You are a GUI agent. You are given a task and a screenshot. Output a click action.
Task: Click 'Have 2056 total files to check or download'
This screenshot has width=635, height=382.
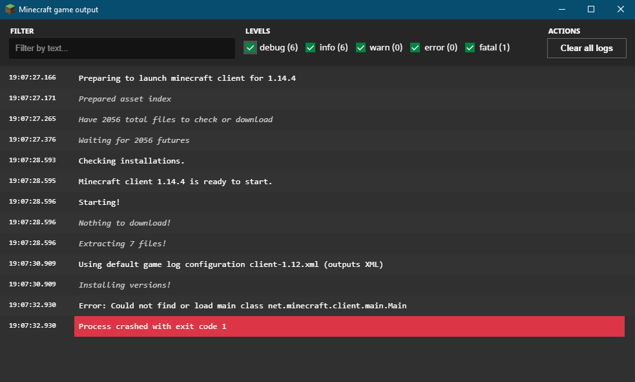[175, 120]
